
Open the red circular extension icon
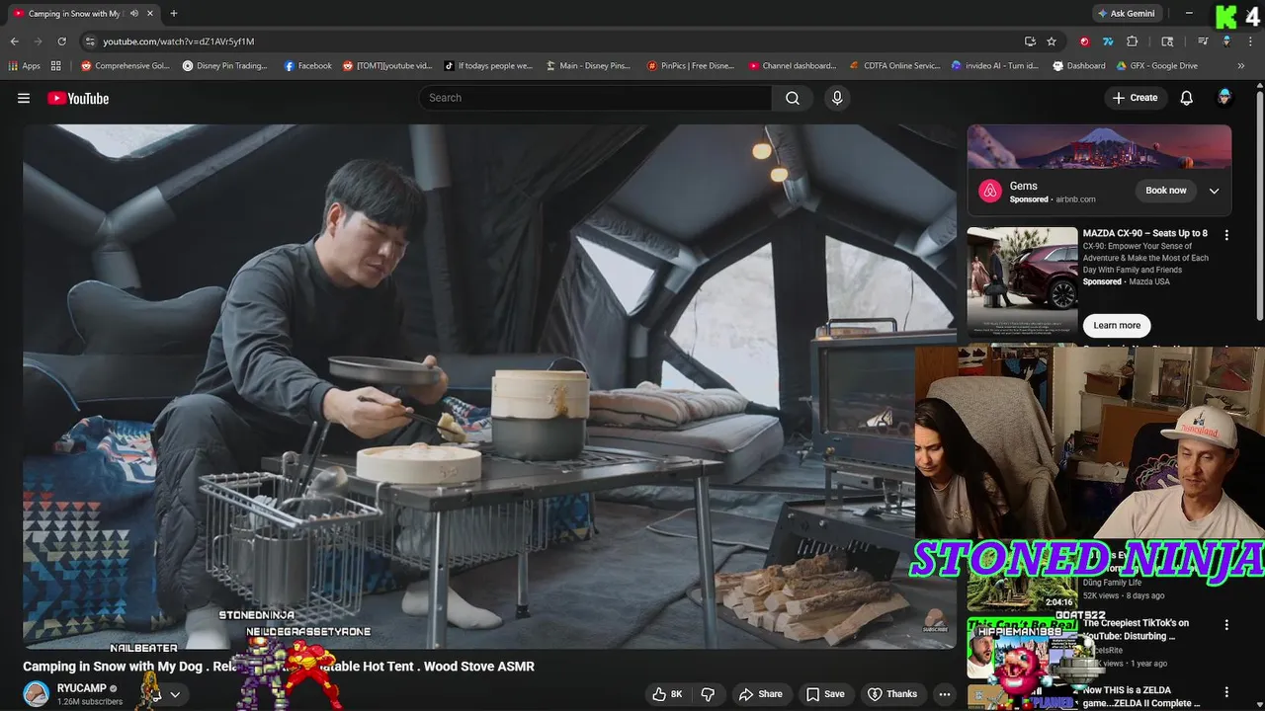pyautogui.click(x=1085, y=41)
